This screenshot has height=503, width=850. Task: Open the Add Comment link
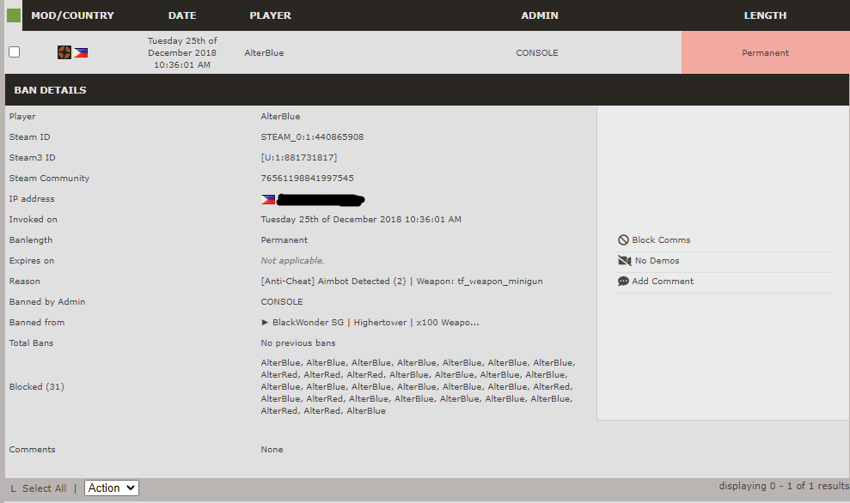click(x=663, y=281)
